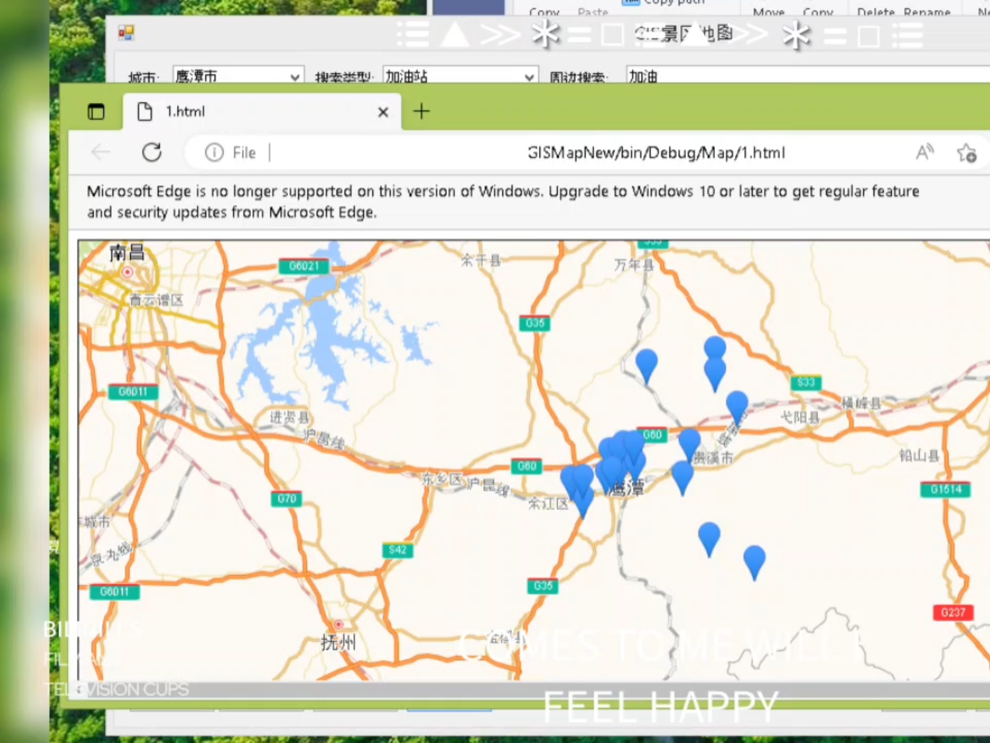Navigate back in the browser
The height and width of the screenshot is (743, 990).
click(101, 152)
